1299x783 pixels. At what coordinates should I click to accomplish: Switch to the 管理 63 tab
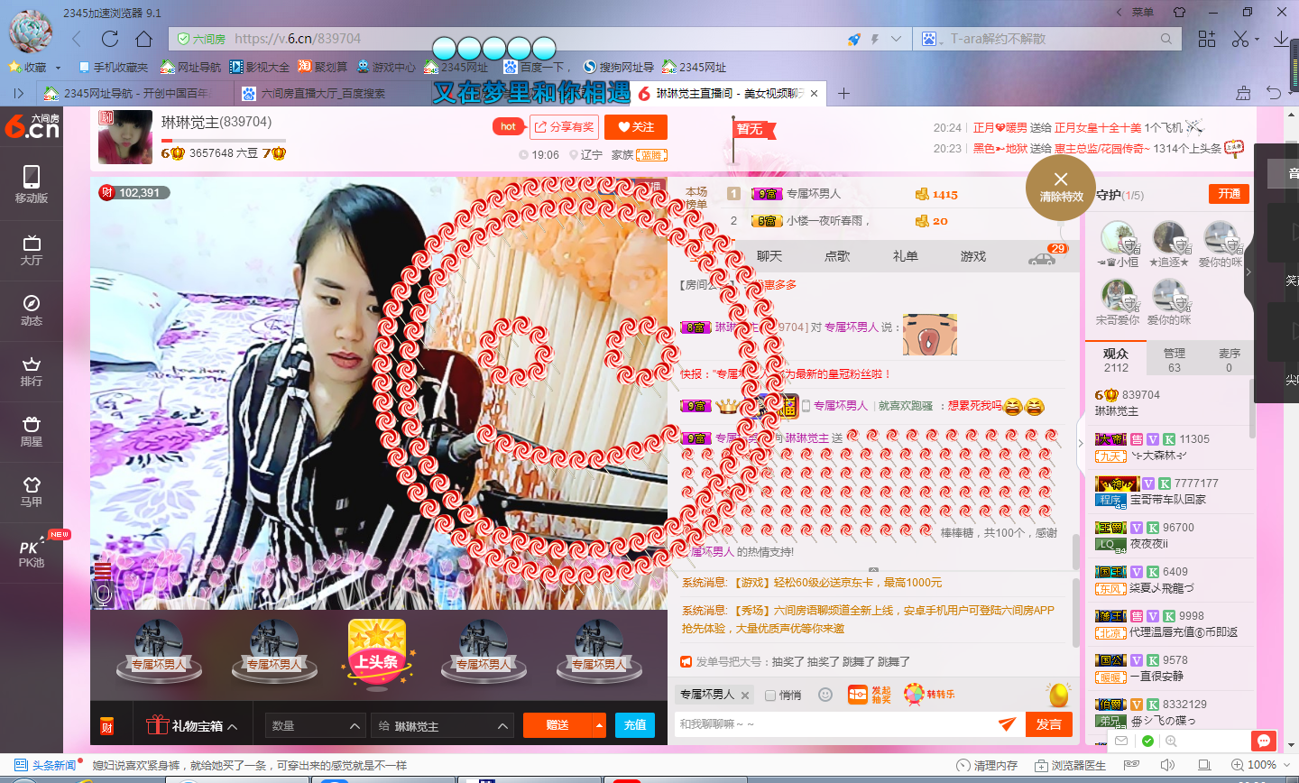pos(1174,360)
